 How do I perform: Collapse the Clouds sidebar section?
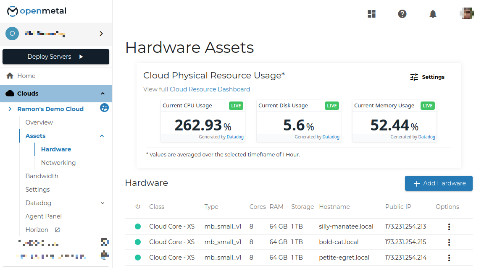coord(103,94)
